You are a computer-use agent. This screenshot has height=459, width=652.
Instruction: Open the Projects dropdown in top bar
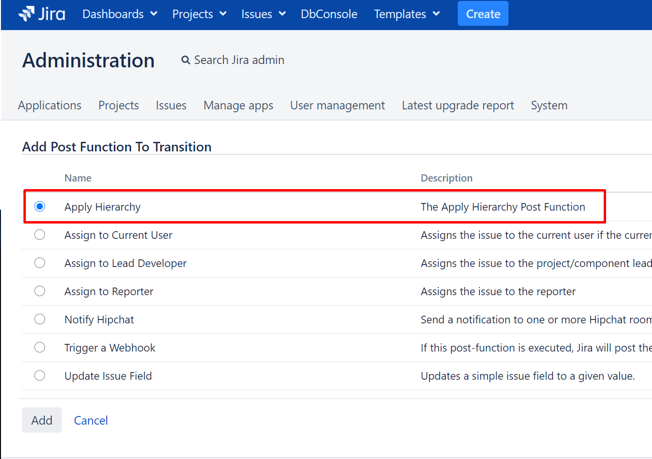click(199, 14)
